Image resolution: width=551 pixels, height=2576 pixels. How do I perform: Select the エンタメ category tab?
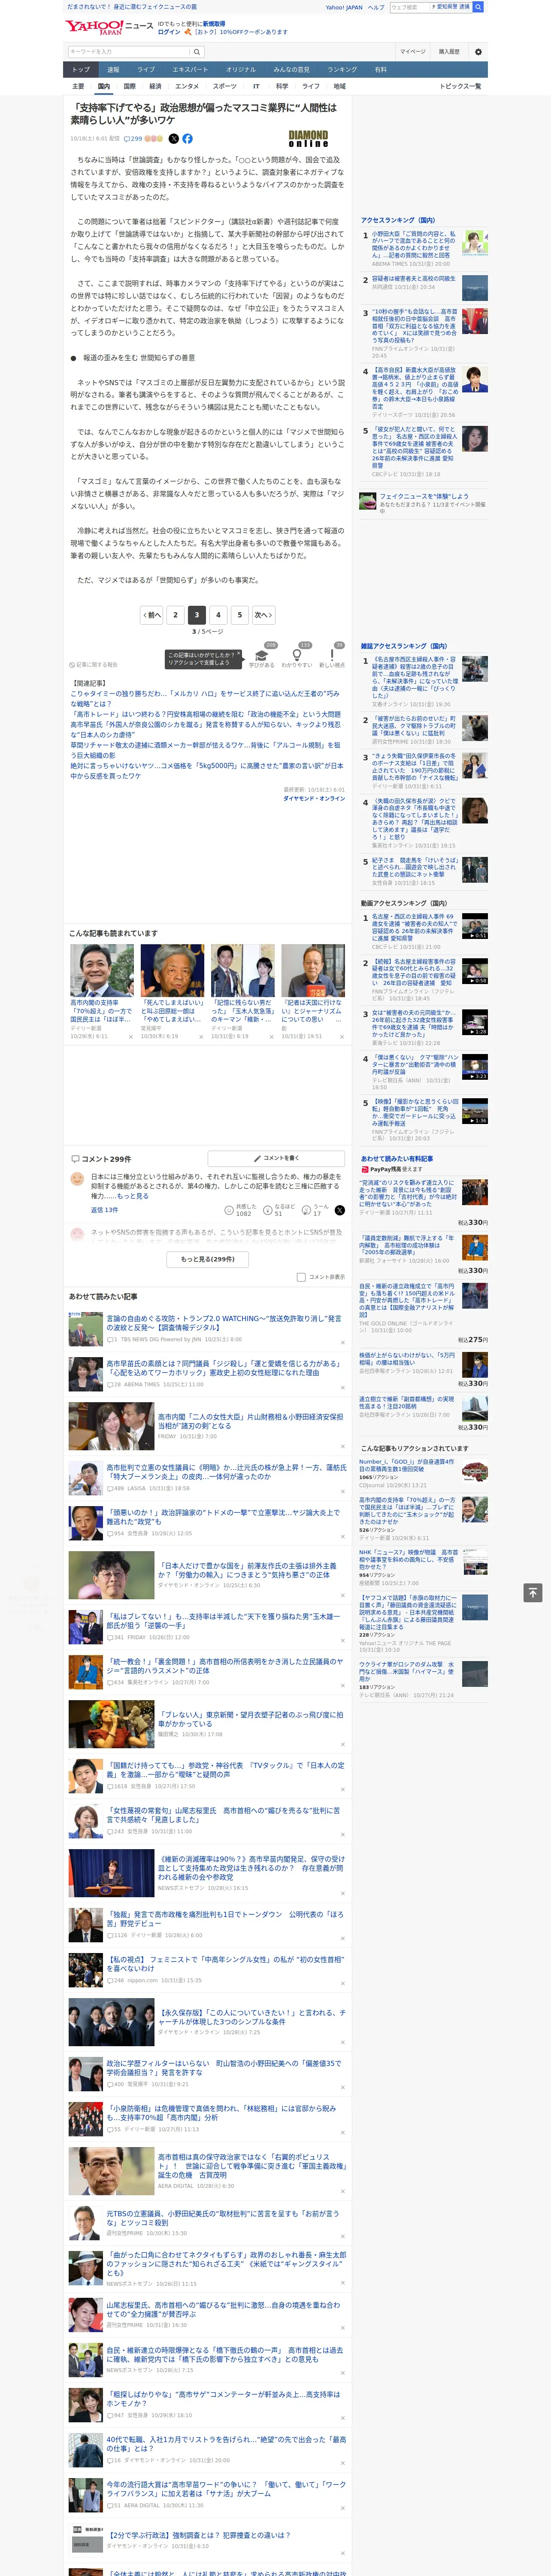click(187, 86)
